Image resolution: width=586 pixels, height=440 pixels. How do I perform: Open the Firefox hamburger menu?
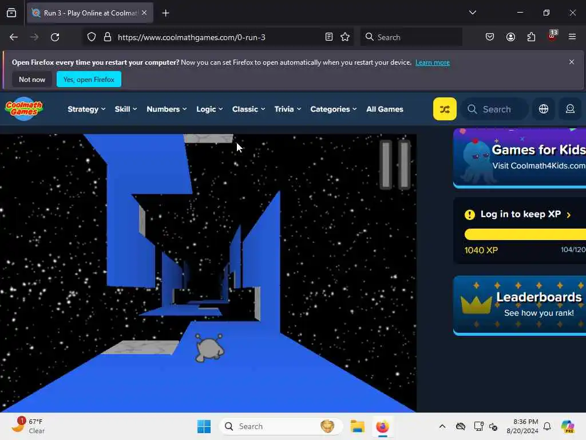point(572,37)
